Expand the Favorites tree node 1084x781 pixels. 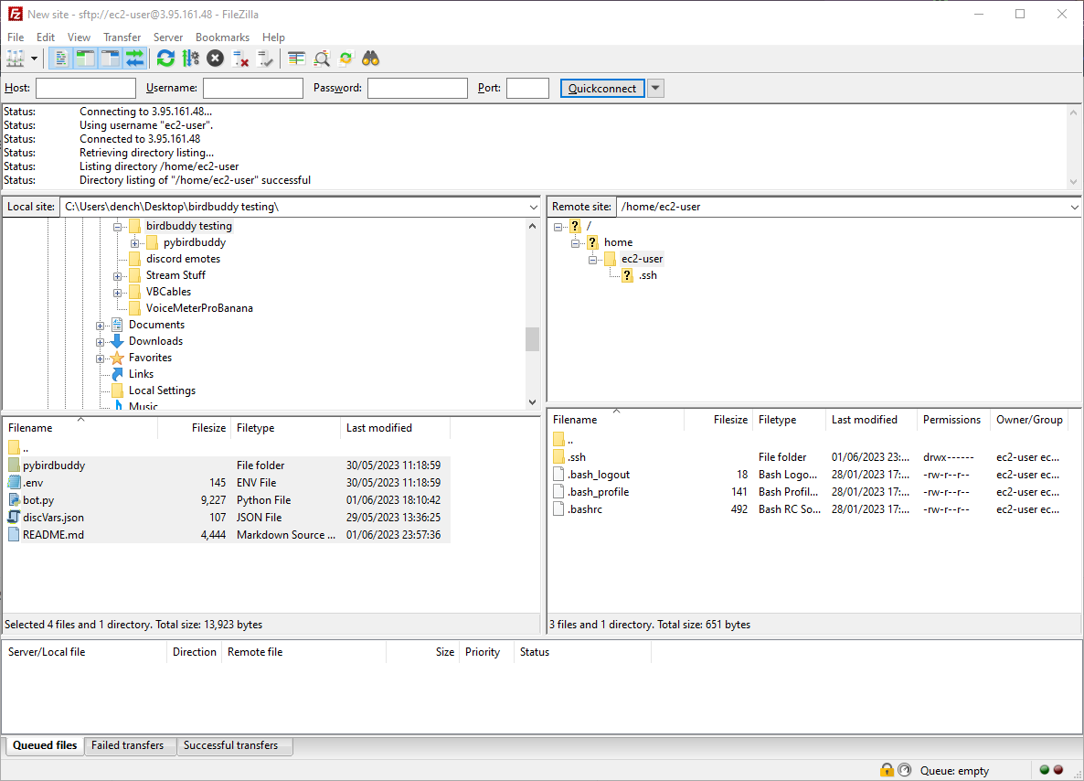point(101,359)
